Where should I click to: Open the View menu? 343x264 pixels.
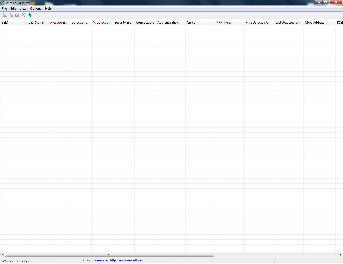(x=23, y=9)
